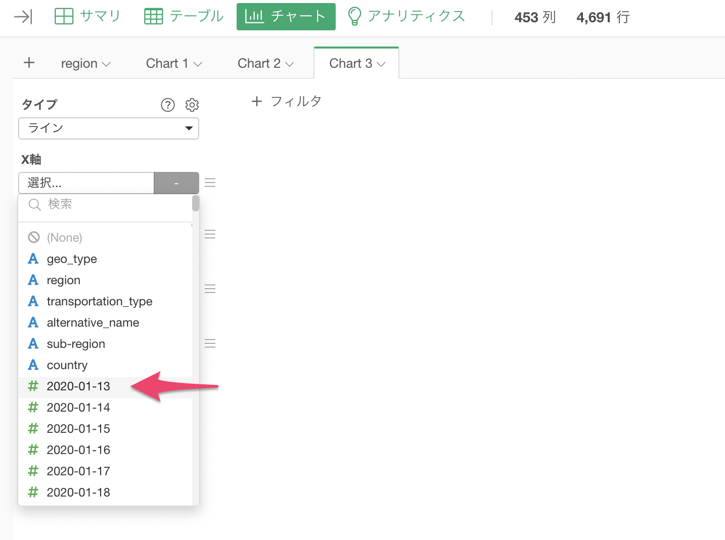
Task: Select the 2020-01-16 column
Action: coord(105,450)
